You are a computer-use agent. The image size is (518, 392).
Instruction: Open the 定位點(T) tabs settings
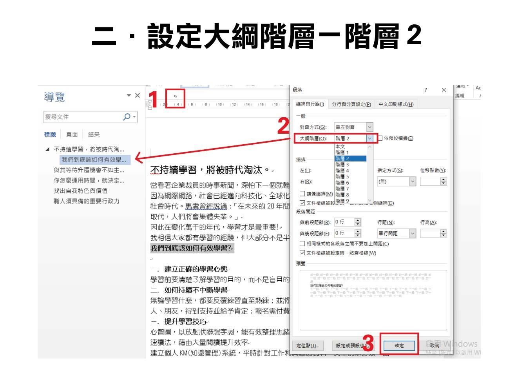[308, 345]
